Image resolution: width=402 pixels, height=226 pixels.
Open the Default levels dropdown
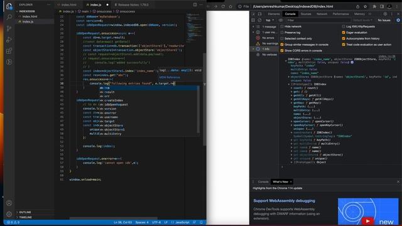click(x=362, y=20)
